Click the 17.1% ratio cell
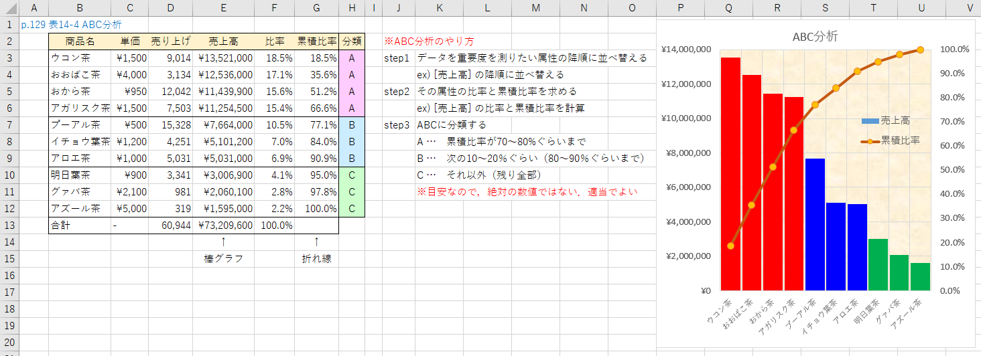Viewport: 981px width, 356px height. (x=275, y=75)
